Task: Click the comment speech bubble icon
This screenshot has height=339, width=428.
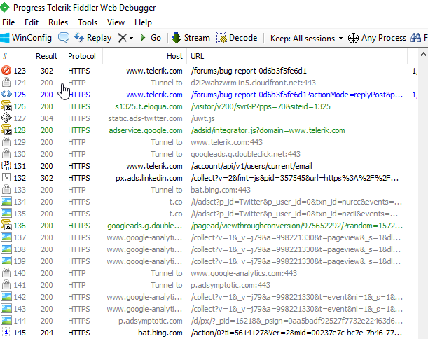Action: 64,38
